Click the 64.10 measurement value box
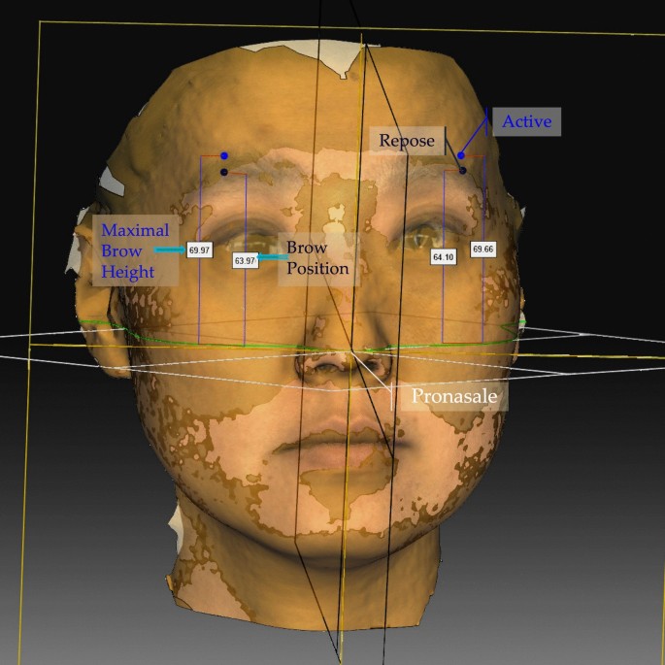 click(x=444, y=257)
